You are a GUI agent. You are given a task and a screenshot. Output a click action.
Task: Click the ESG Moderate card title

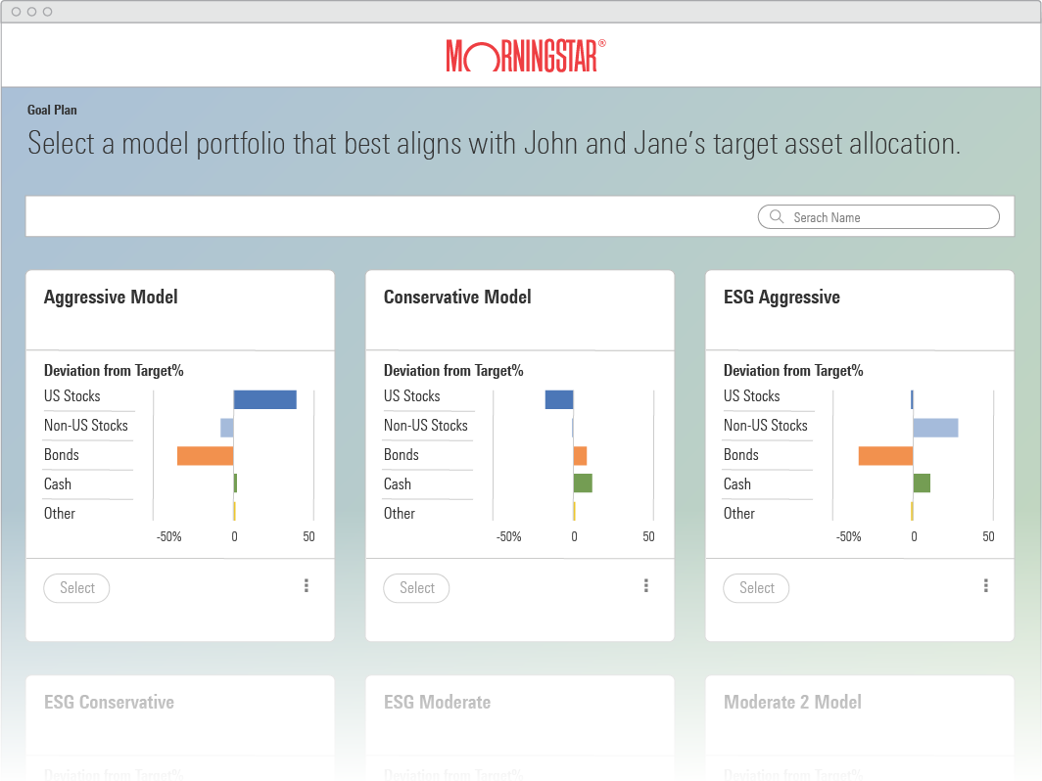pyautogui.click(x=437, y=703)
